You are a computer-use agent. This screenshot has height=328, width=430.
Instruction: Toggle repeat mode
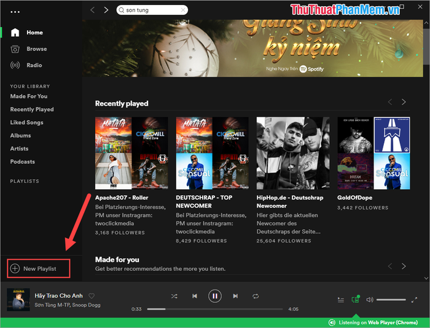pyautogui.click(x=256, y=296)
